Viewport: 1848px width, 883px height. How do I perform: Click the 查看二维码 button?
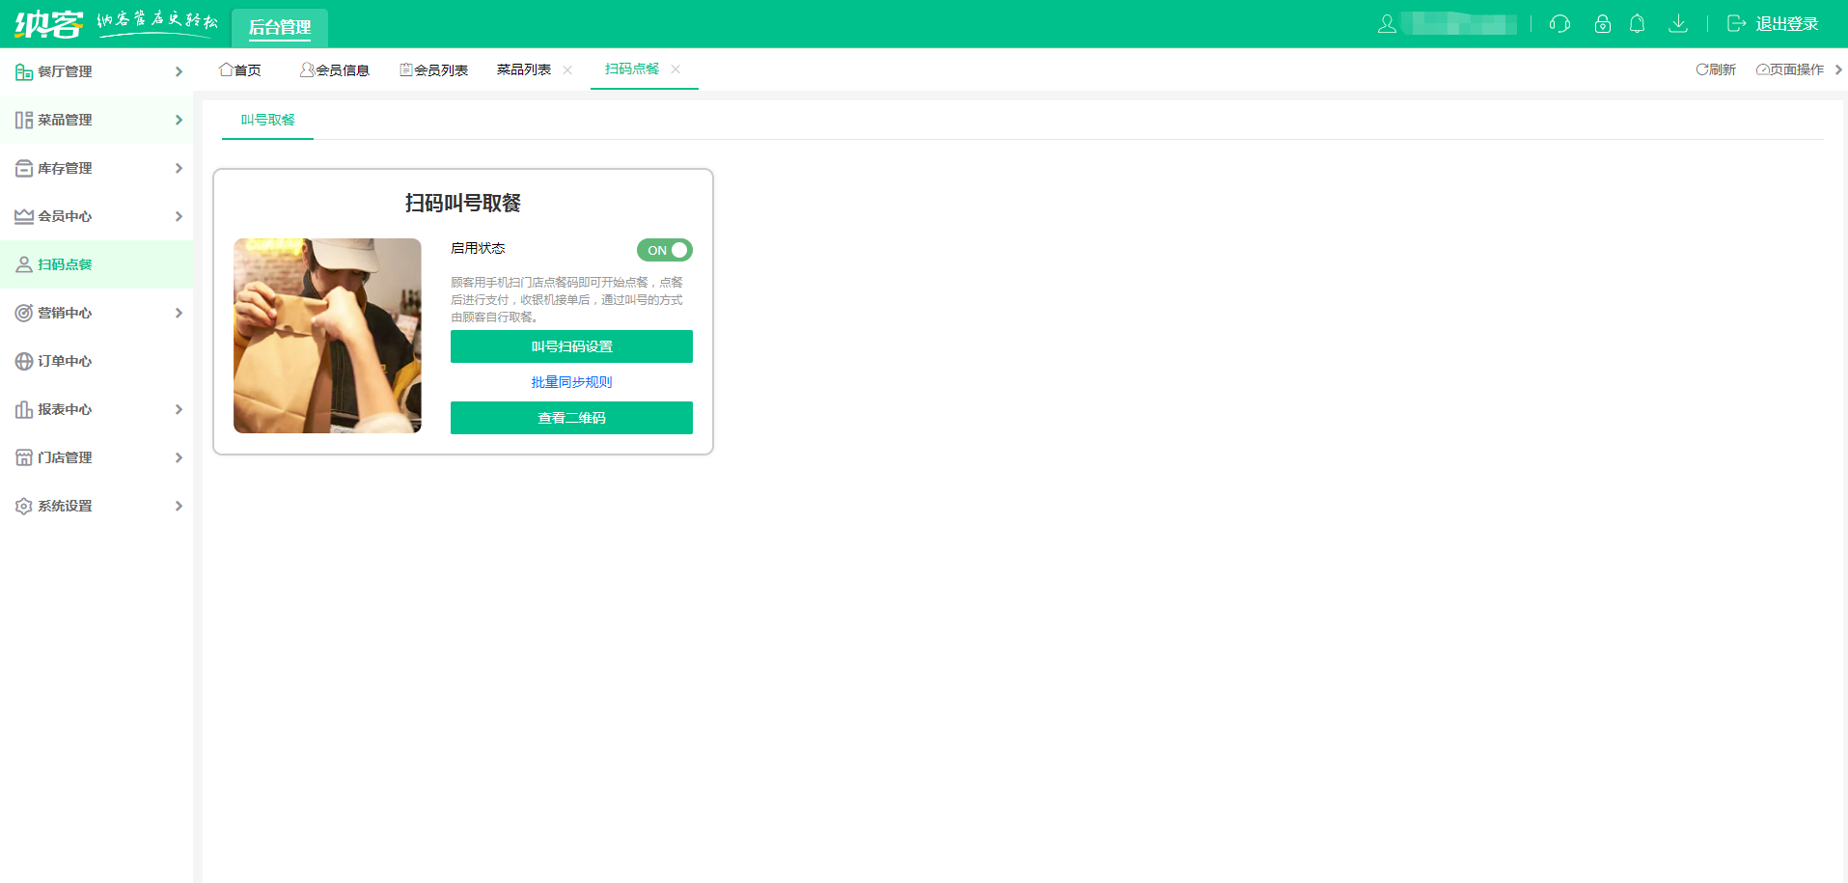(x=571, y=418)
